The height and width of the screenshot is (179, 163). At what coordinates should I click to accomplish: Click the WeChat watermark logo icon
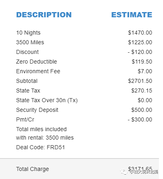pos(124,172)
